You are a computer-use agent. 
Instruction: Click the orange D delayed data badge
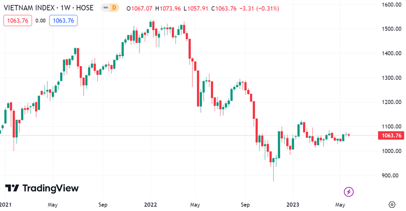(x=114, y=8)
